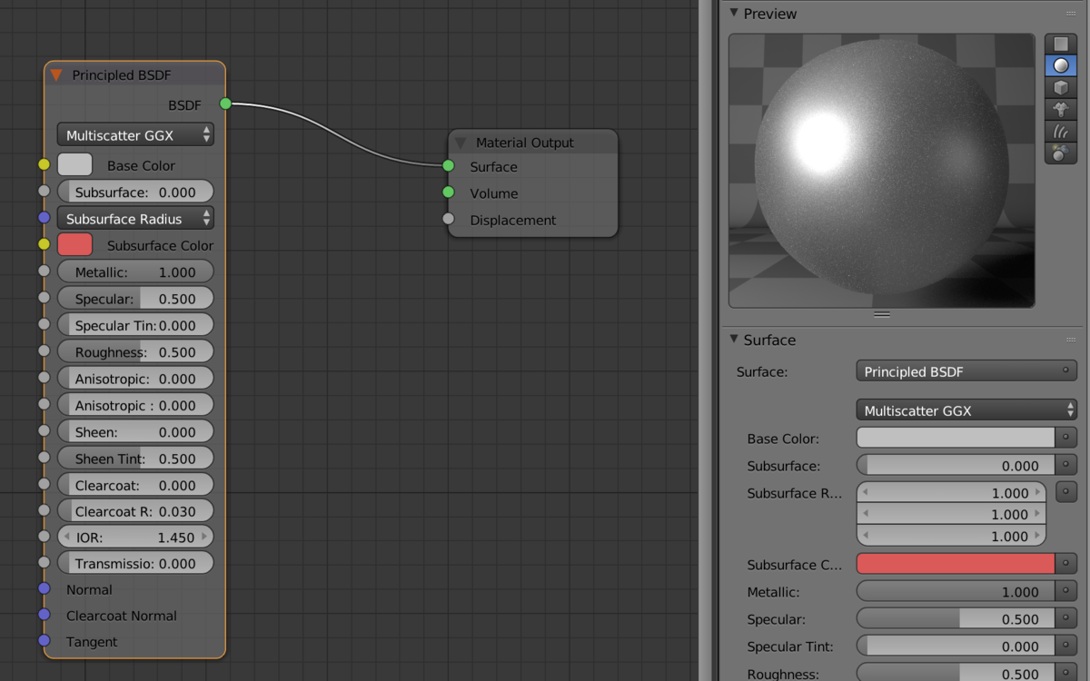The width and height of the screenshot is (1090, 681).
Task: Click the node Specular 0.500 slider
Action: coord(135,298)
